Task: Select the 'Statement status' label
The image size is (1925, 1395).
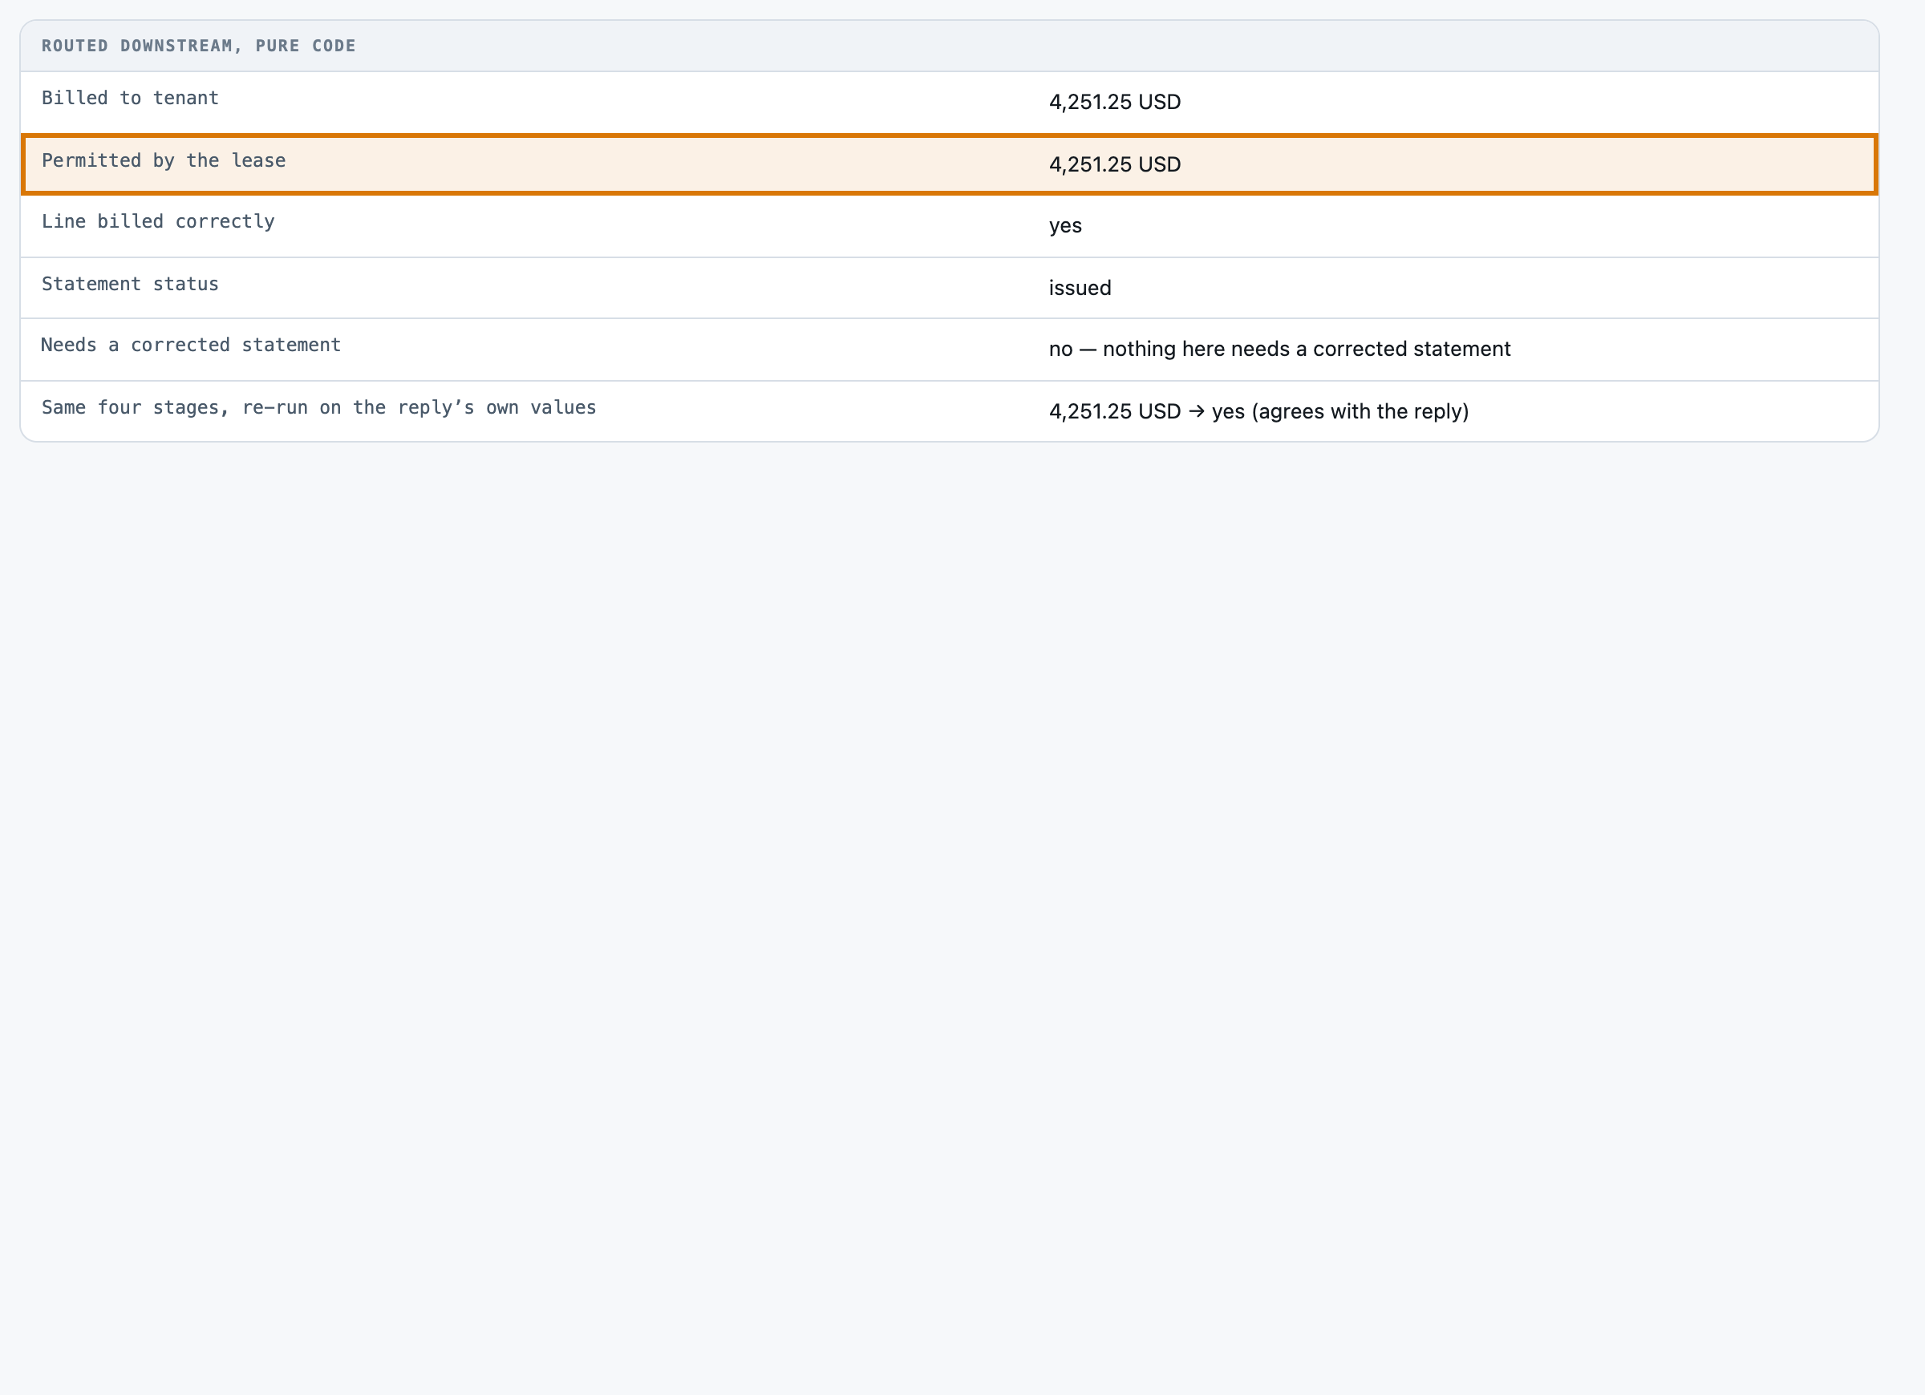Action: click(130, 285)
